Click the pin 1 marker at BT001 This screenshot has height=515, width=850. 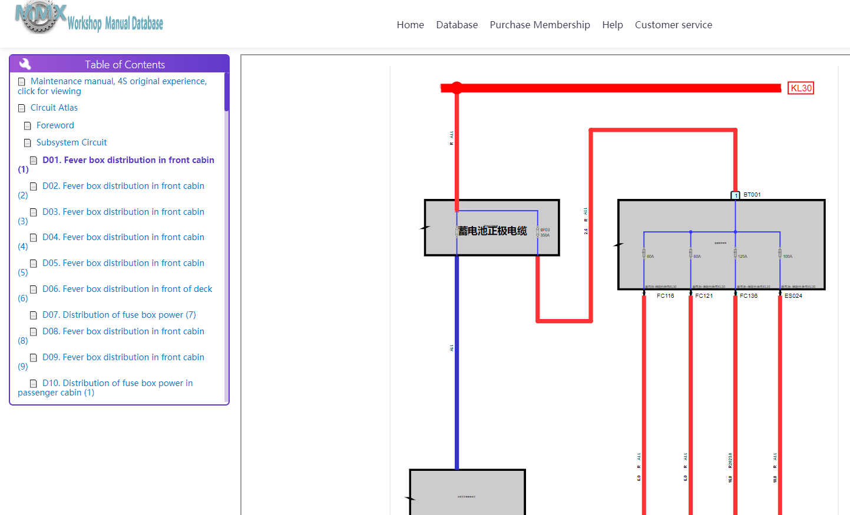(735, 195)
